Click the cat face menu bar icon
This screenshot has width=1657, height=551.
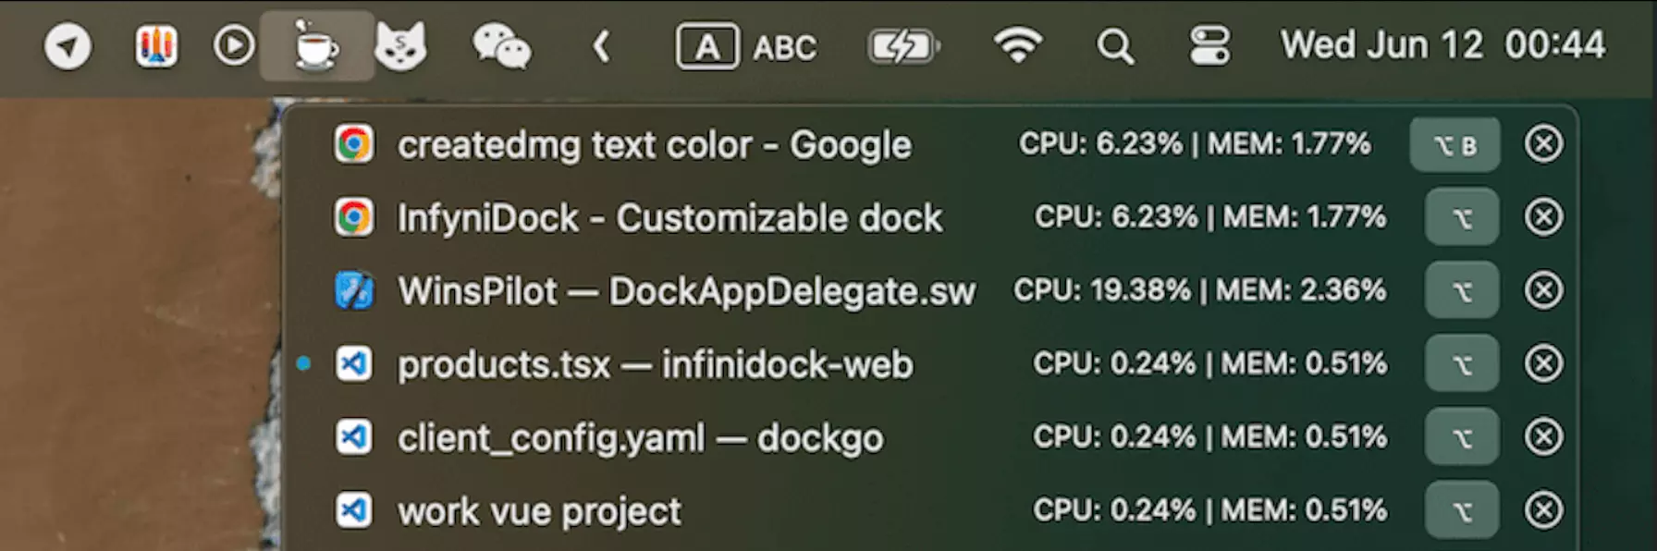click(400, 46)
